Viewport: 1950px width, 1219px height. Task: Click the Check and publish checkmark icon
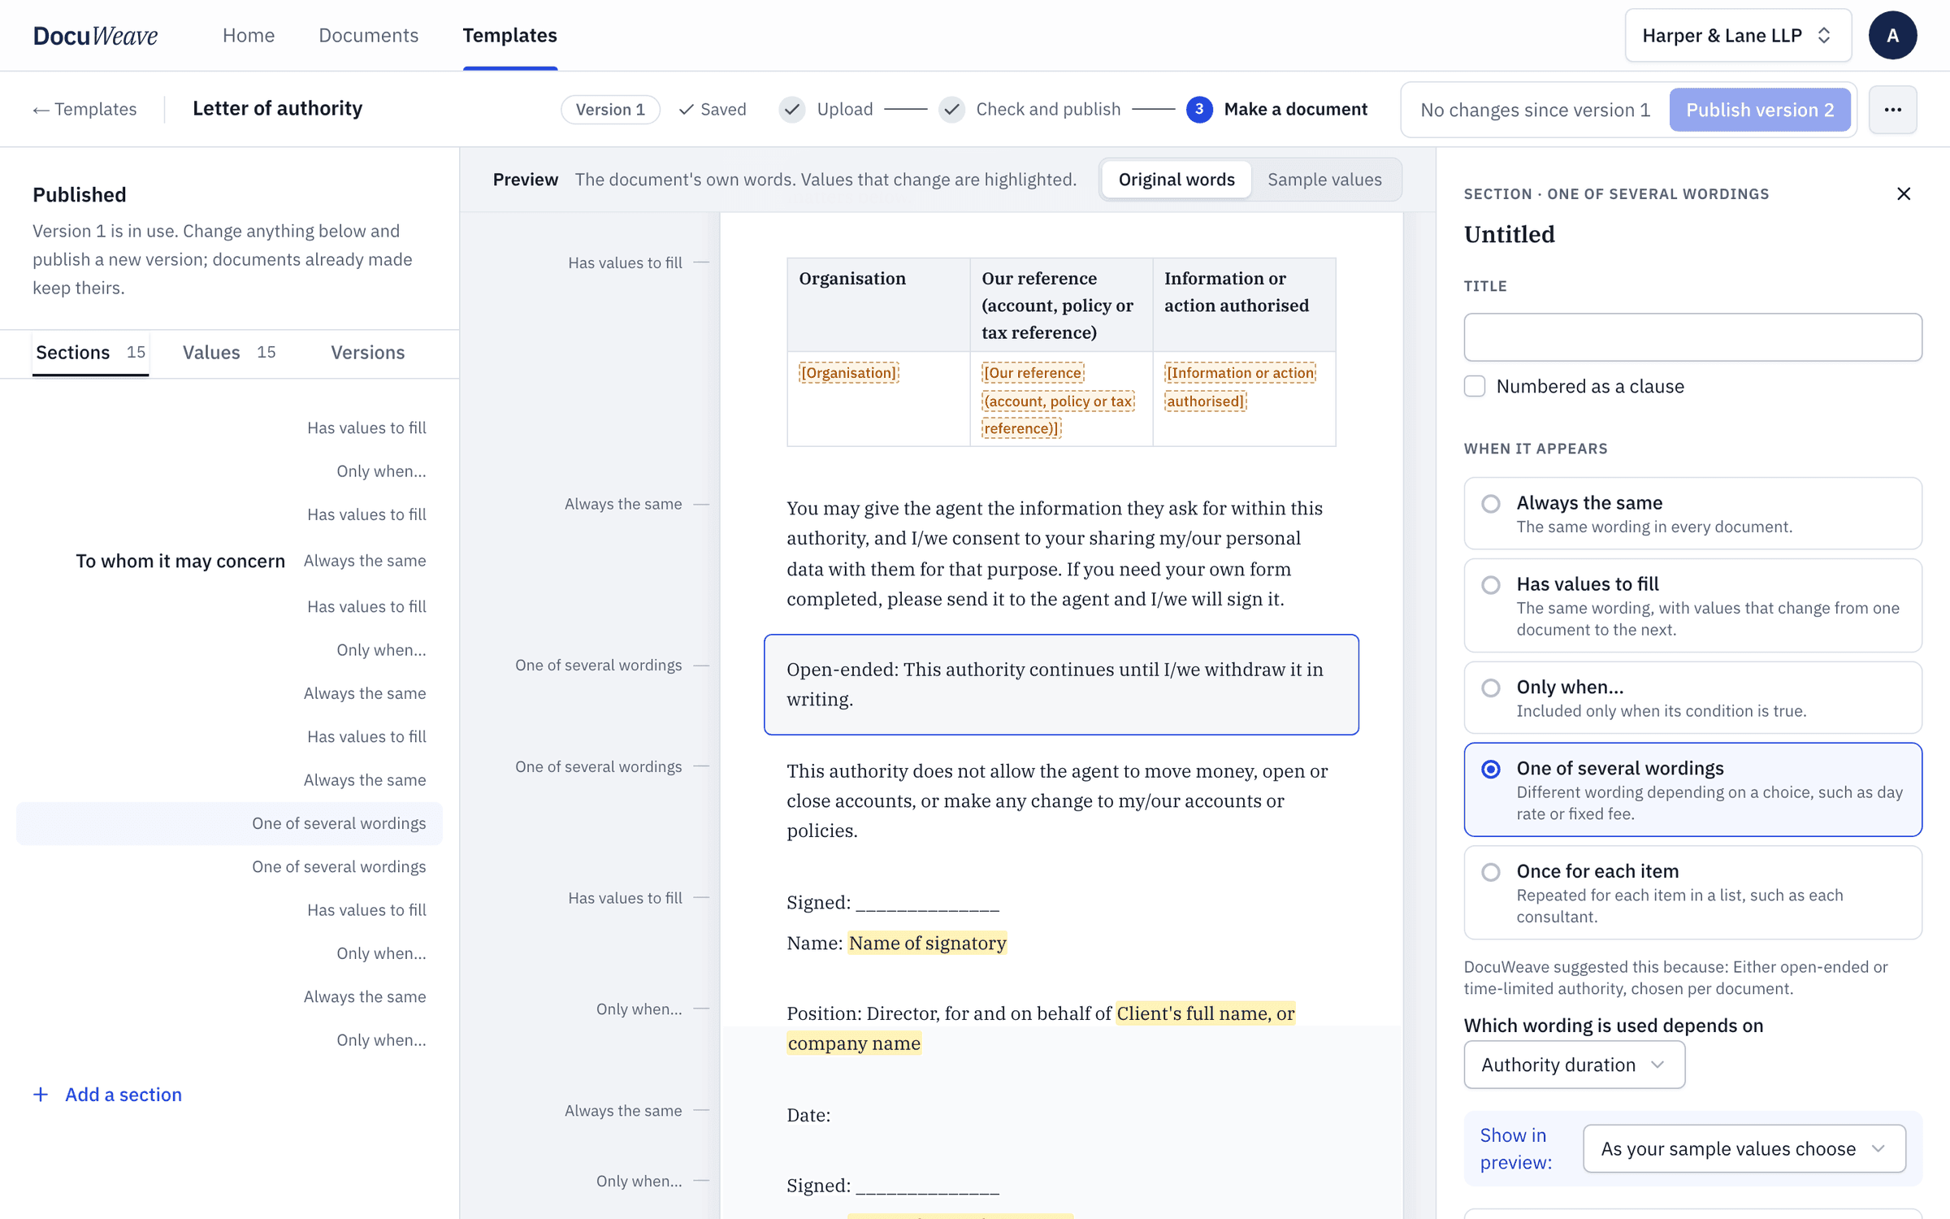pyautogui.click(x=951, y=109)
